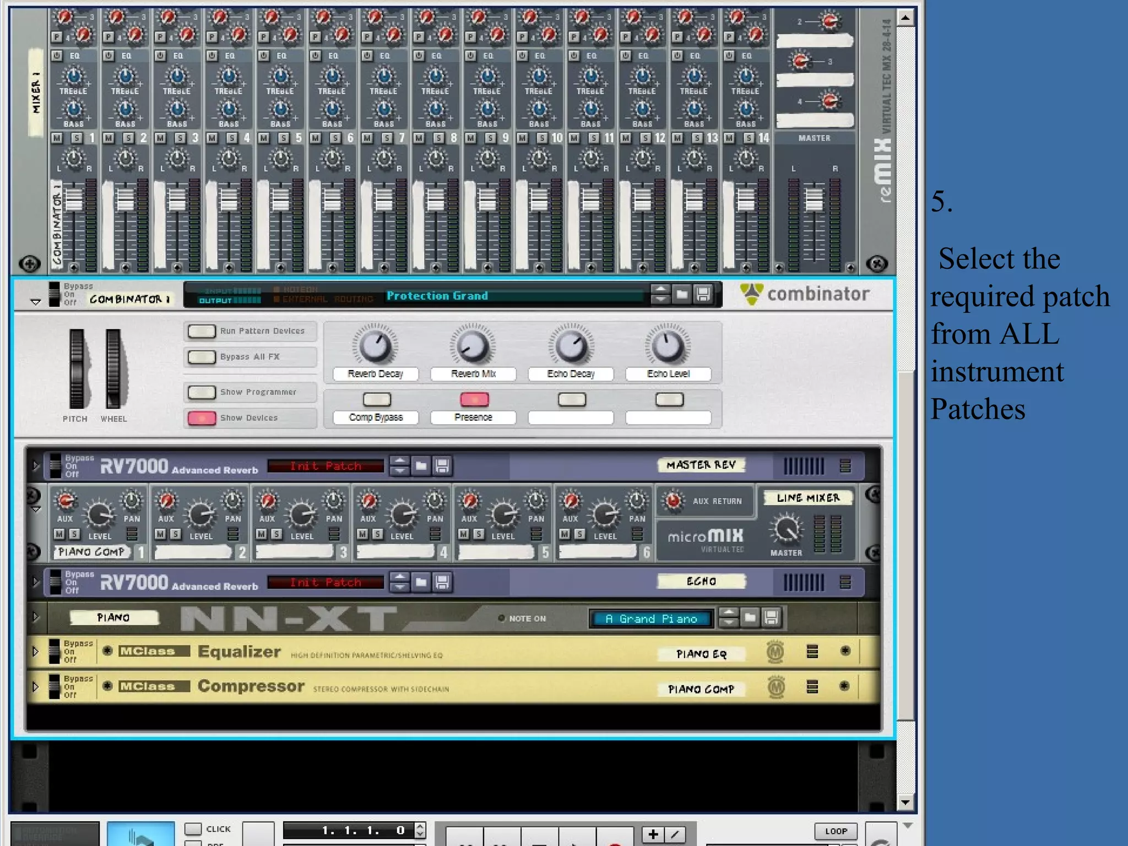Step the Combinator patch selection arrows

pos(660,294)
